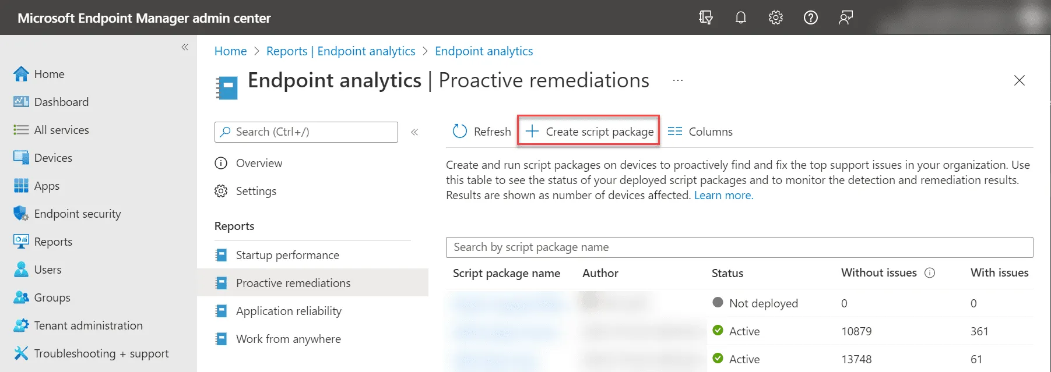Refresh the script package list
Viewport: 1051px width, 372px height.
coord(481,132)
